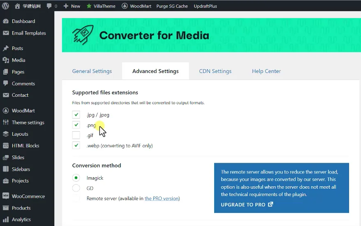
Task: Uncheck the .webp converting to AVIF checkbox
Action: (76, 145)
